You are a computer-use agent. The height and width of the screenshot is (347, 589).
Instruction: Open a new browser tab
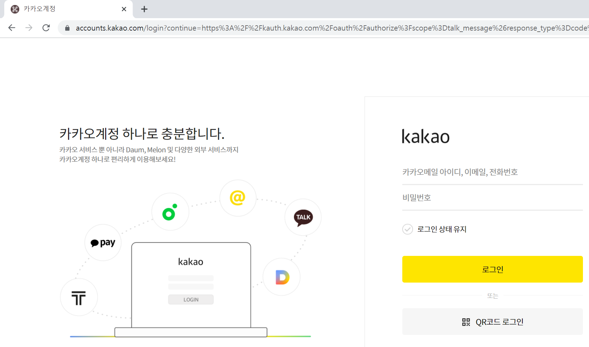pos(144,9)
